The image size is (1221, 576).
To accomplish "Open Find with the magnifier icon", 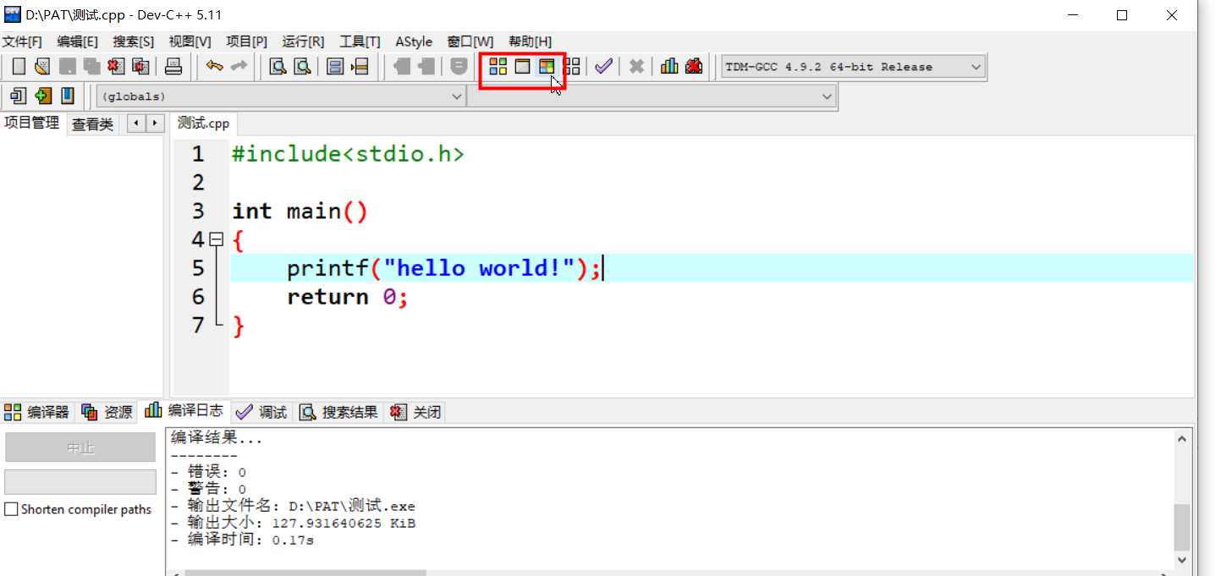I will point(278,66).
